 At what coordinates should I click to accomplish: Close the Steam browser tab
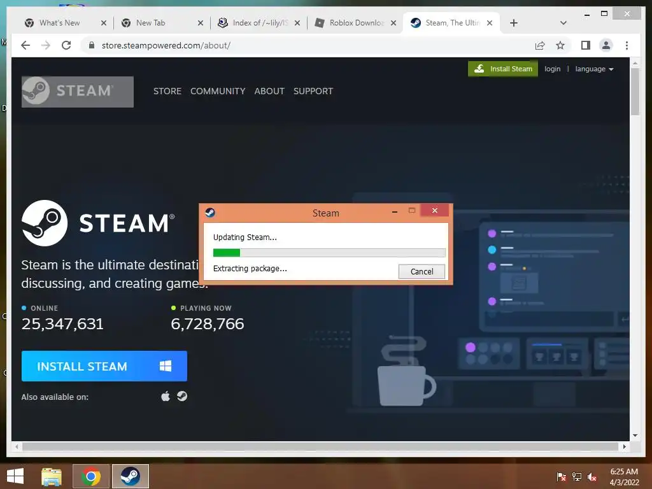pos(490,23)
